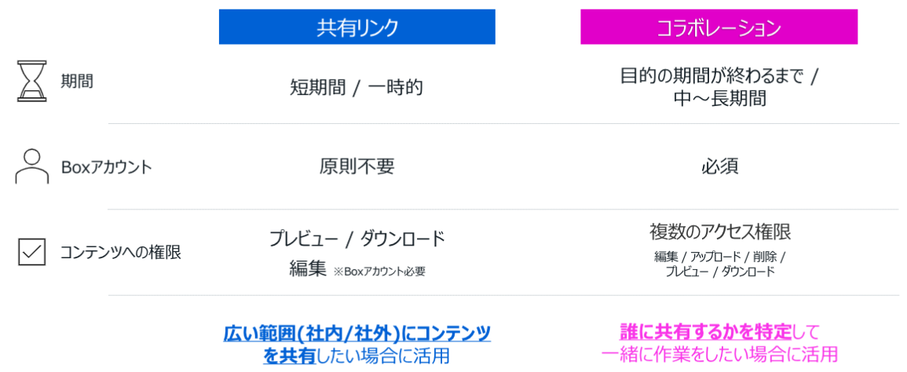Click the 短期間 / 一時的 text
Image resolution: width=907 pixels, height=372 pixels.
pos(357,87)
